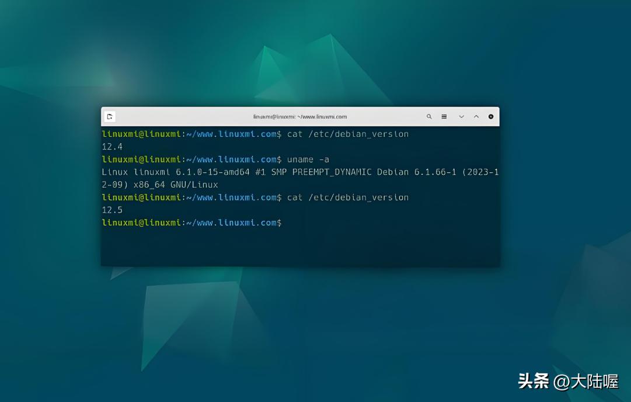Minimize the terminal with the down chevron

click(x=462, y=117)
